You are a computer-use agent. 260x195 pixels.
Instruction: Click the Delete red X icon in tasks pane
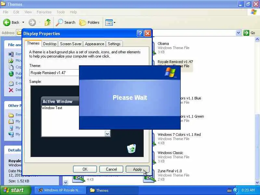(x=11, y=90)
